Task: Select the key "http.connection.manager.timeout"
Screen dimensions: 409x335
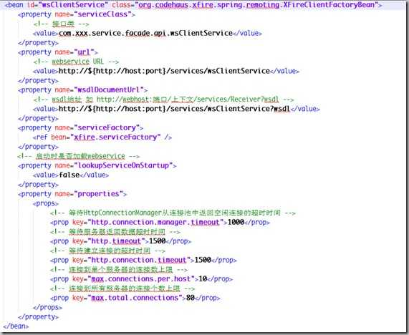Action: (x=155, y=223)
